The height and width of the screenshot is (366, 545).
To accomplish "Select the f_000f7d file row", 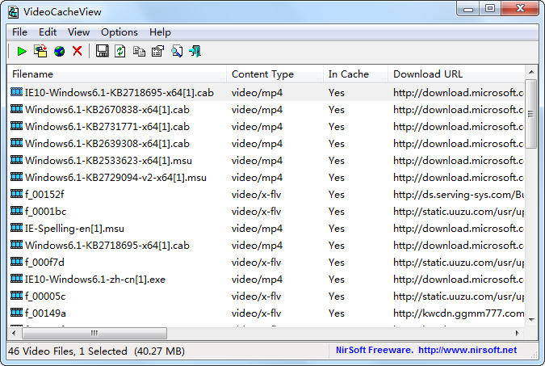I will (266, 263).
